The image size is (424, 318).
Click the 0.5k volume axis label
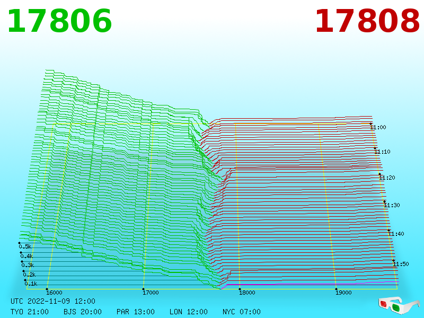[25, 246]
